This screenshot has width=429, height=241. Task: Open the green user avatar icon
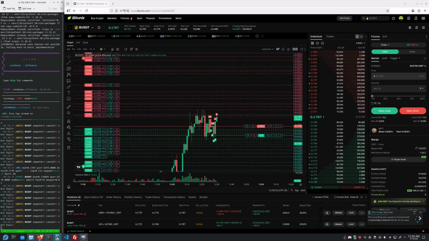(401, 18)
